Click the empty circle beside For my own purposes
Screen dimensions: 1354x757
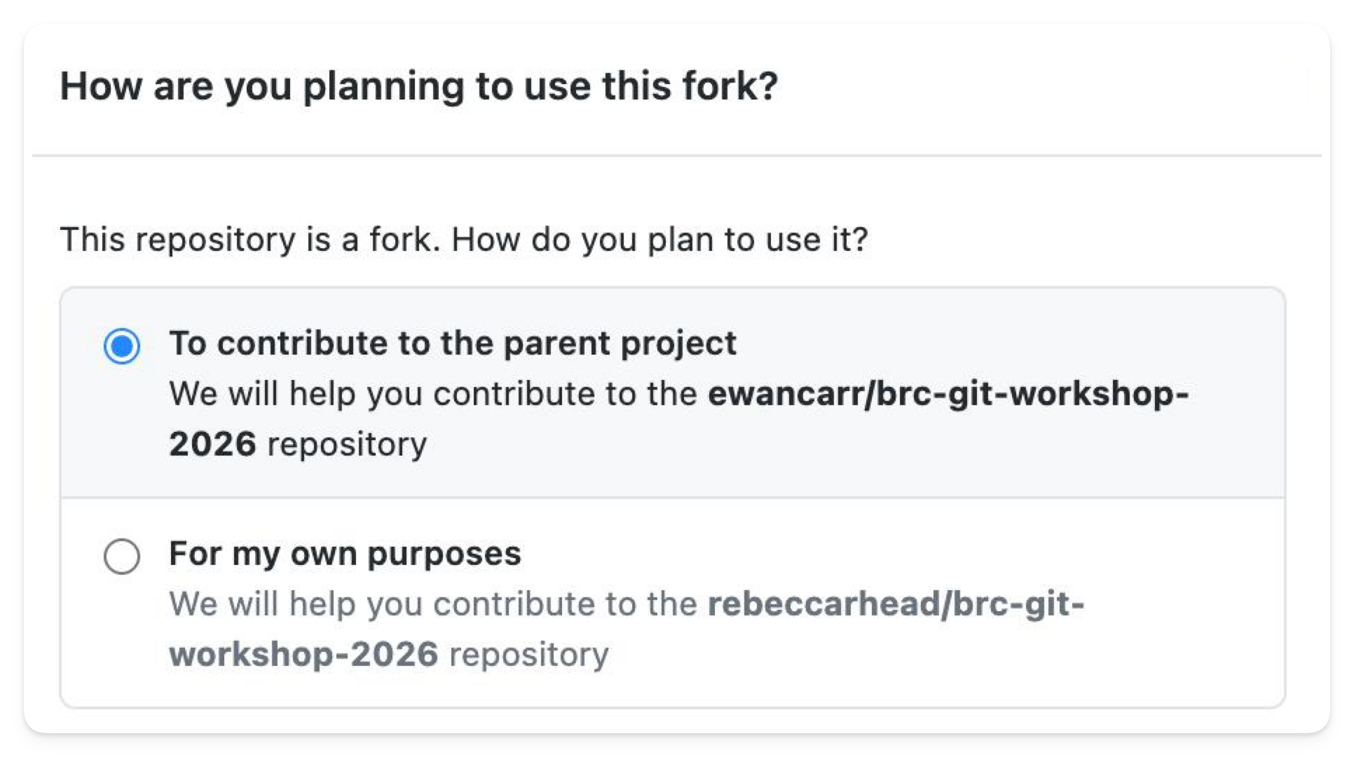coord(122,557)
